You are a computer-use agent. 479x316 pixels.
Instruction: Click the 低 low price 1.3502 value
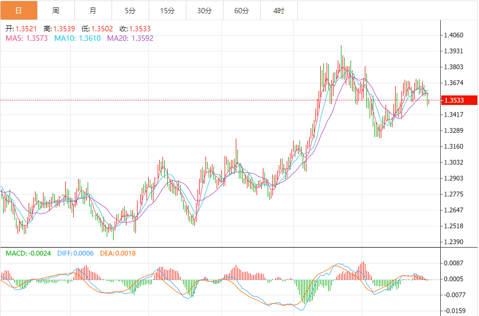tap(102, 29)
